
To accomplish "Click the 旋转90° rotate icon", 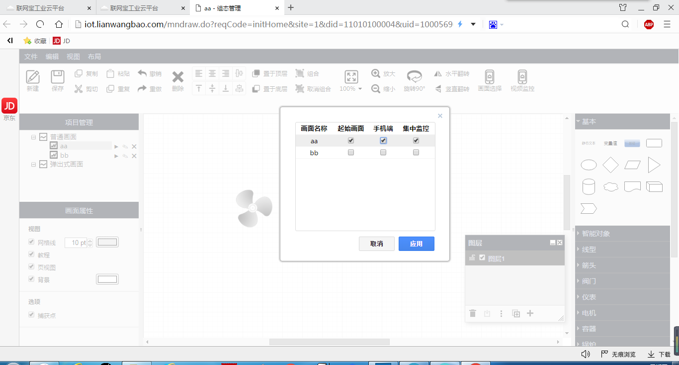I will (415, 76).
